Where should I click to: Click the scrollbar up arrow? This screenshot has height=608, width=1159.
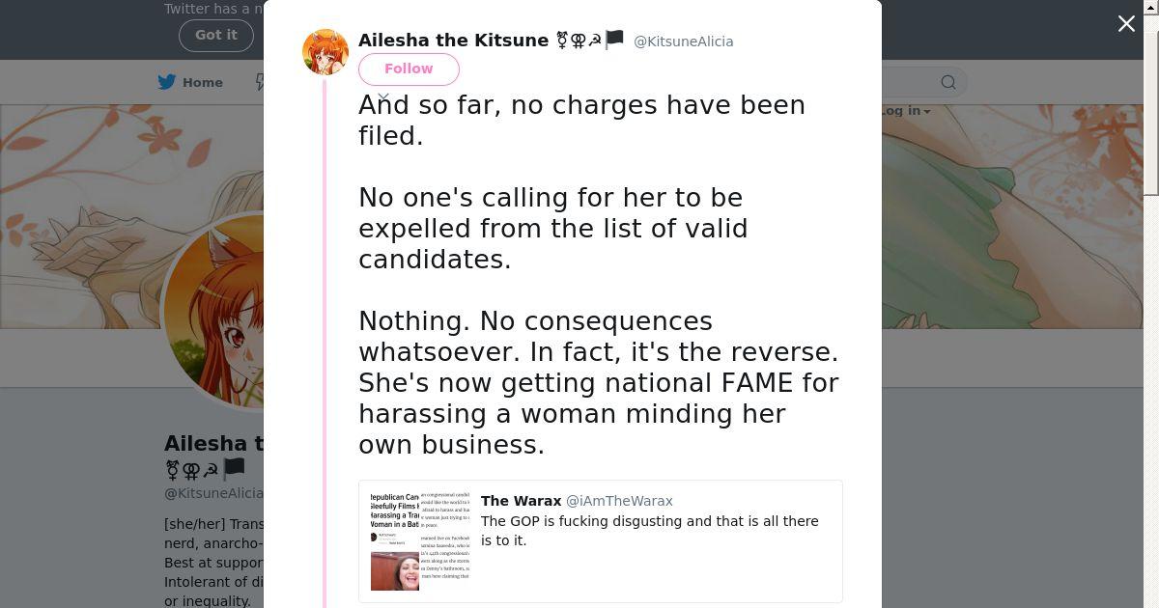pos(1150,8)
